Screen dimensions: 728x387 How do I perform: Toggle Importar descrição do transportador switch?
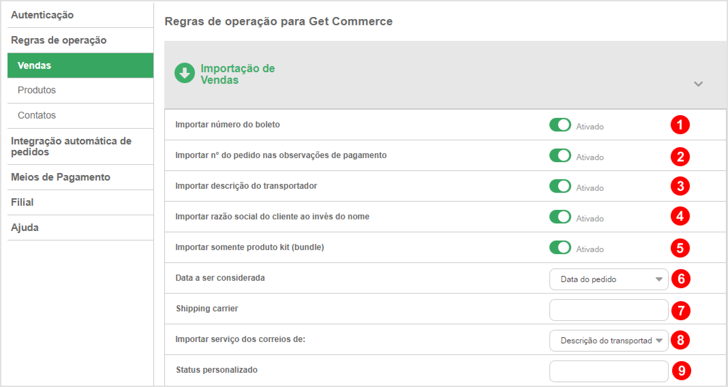pos(560,186)
